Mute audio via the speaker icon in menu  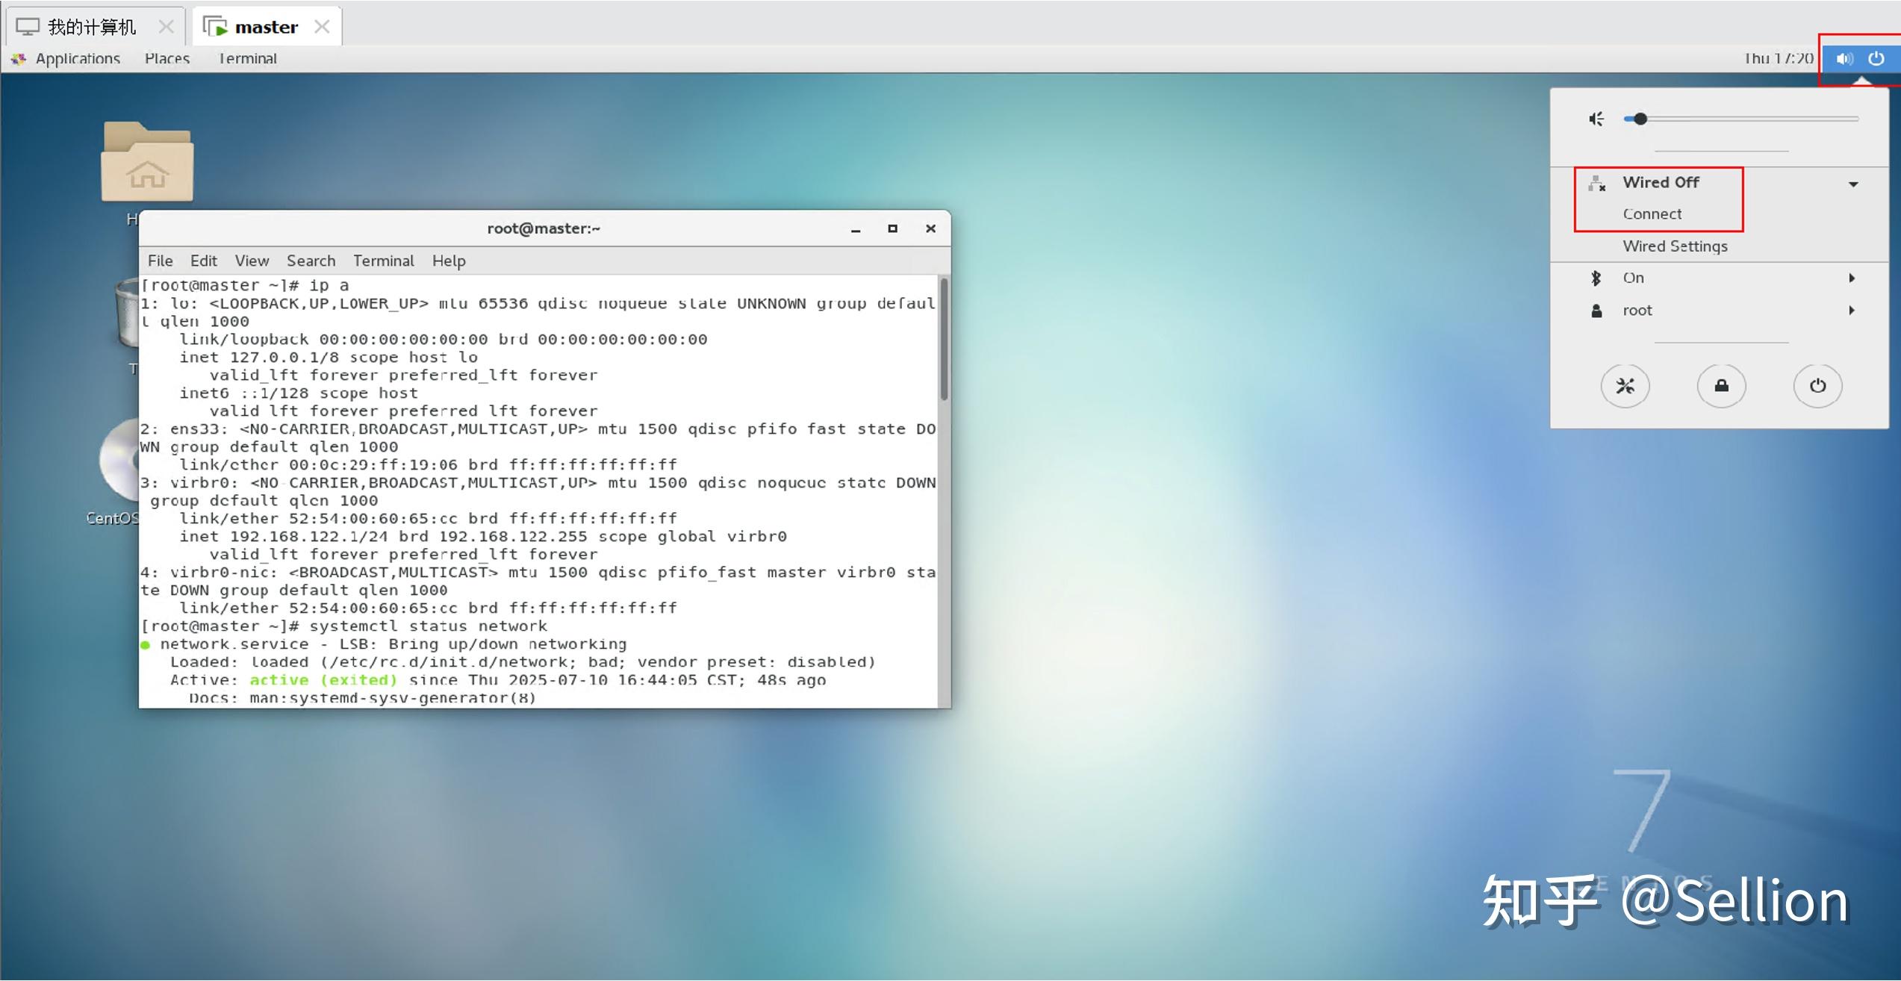[1597, 118]
